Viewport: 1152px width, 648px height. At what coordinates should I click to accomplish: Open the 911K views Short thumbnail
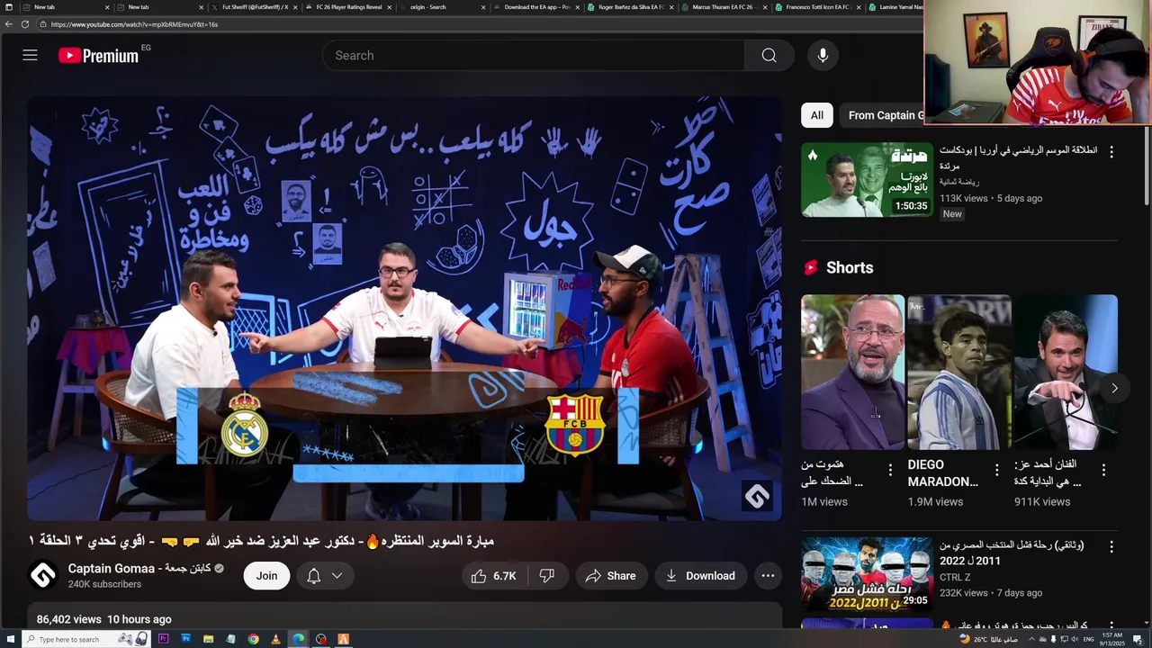(1066, 373)
